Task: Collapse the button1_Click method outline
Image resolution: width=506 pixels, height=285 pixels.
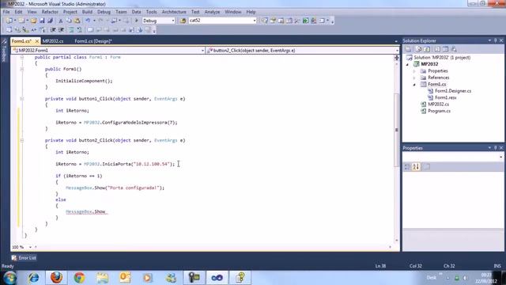Action: (x=22, y=99)
